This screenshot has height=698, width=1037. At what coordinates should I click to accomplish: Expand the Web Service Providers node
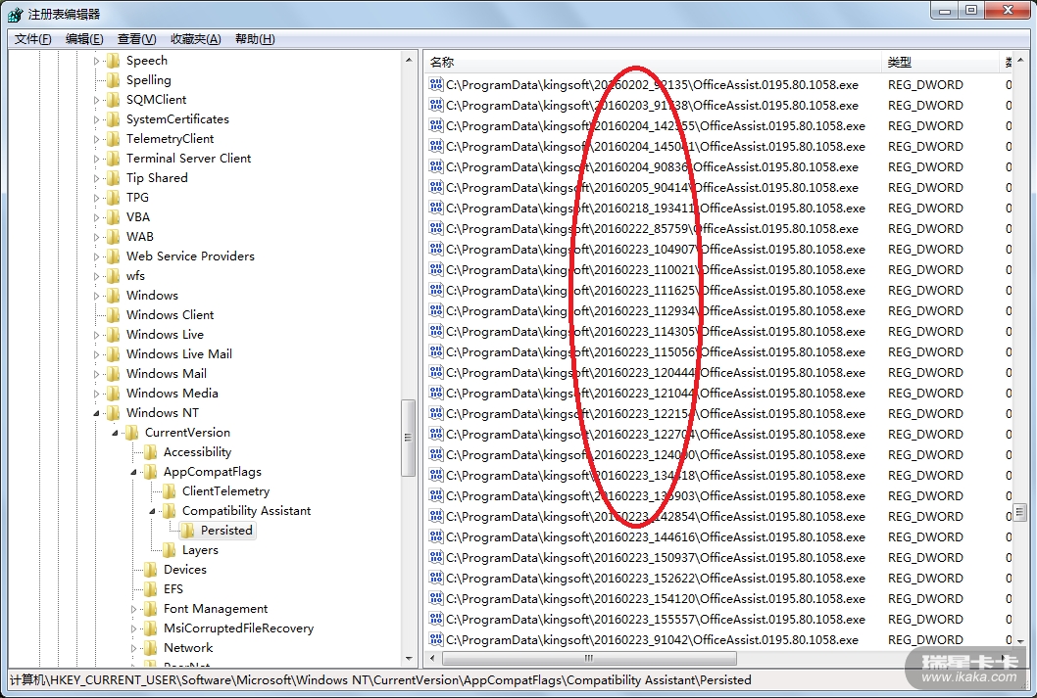(97, 256)
